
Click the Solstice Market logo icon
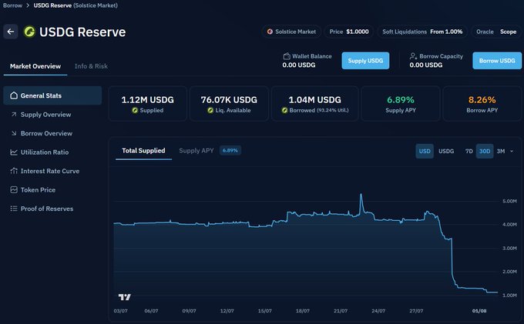click(x=270, y=32)
